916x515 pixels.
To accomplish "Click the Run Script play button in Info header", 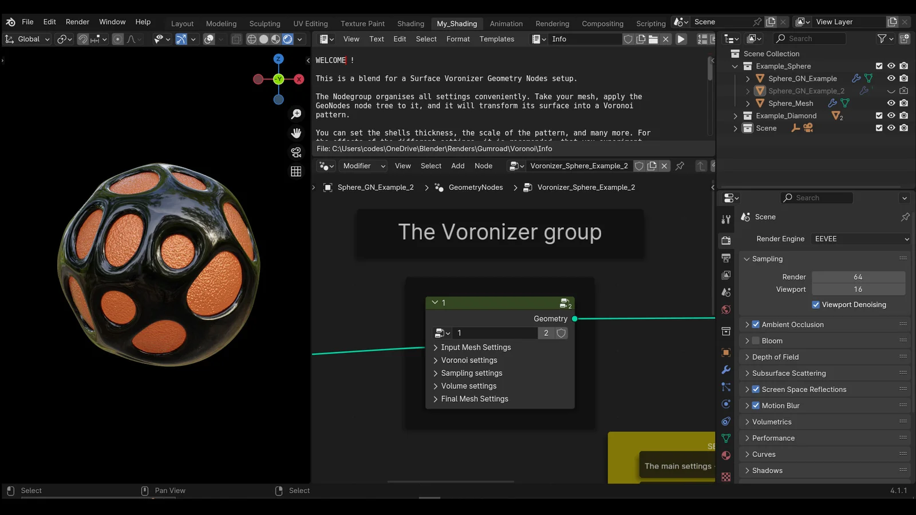I will coord(681,39).
